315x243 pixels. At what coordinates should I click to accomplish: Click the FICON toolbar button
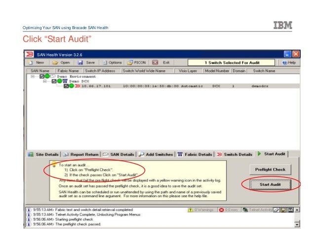(137, 63)
